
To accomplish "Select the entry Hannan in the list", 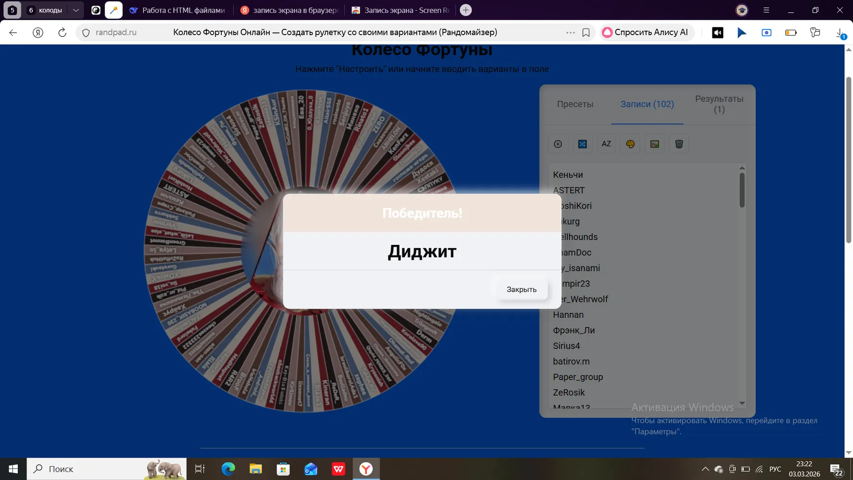I will pos(568,315).
